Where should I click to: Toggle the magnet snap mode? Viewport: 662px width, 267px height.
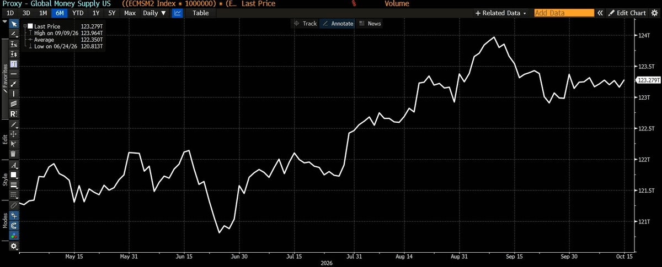(x=14, y=226)
